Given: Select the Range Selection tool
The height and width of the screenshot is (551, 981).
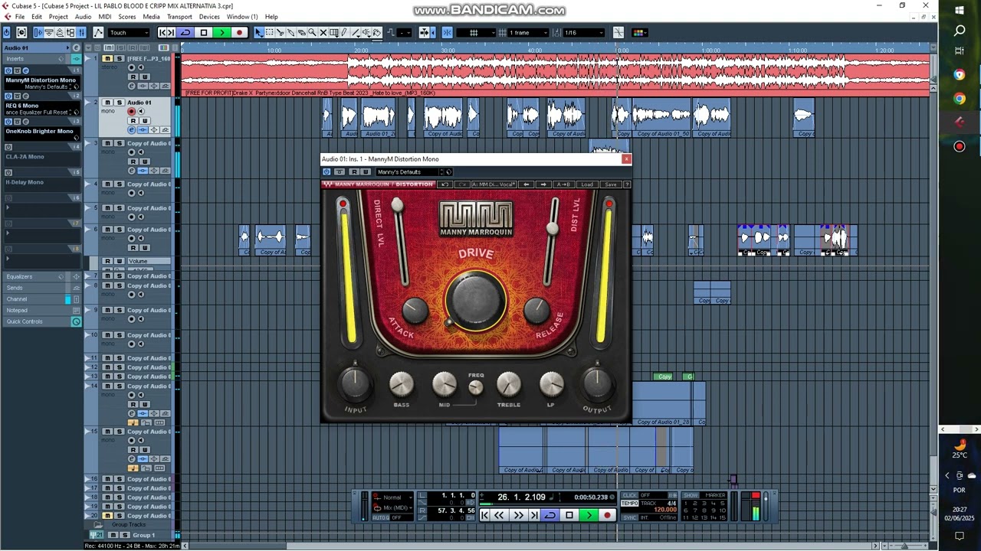Looking at the screenshot, I should tap(270, 33).
